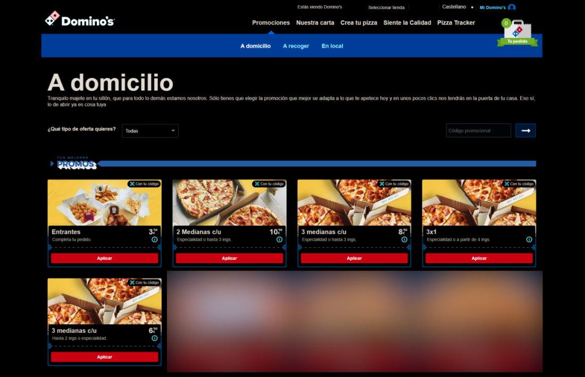Open the Nuestra carta menu
The height and width of the screenshot is (377, 585).
pos(315,22)
